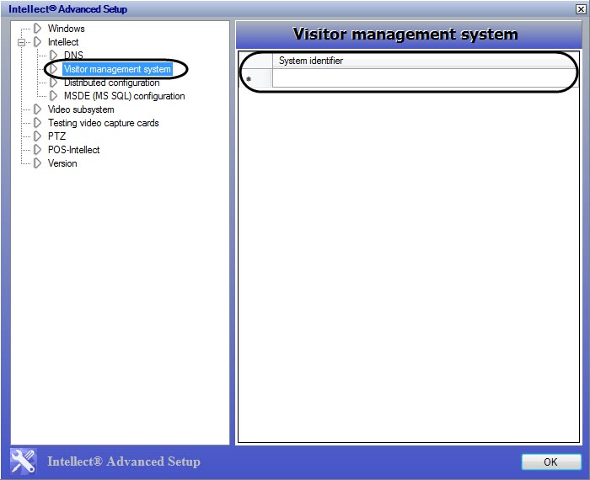Click the System identifier column header
Viewport: 590px width, 480px height.
(x=425, y=61)
